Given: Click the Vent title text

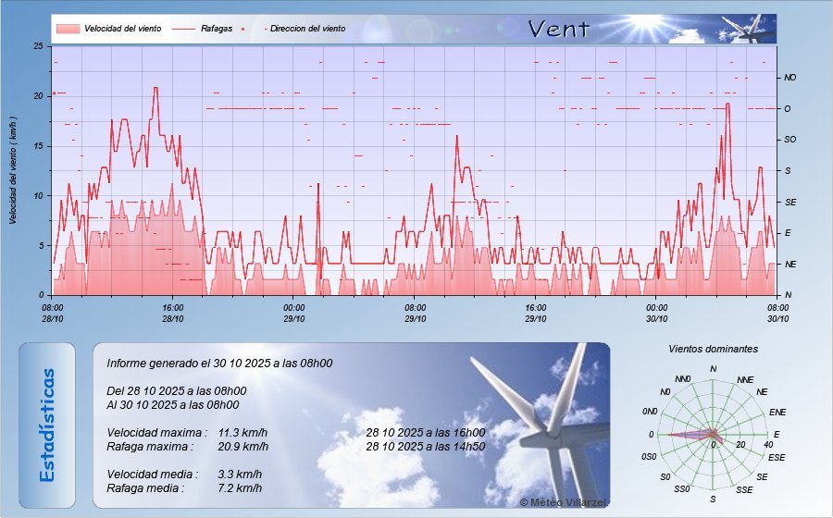Looking at the screenshot, I should 558,29.
